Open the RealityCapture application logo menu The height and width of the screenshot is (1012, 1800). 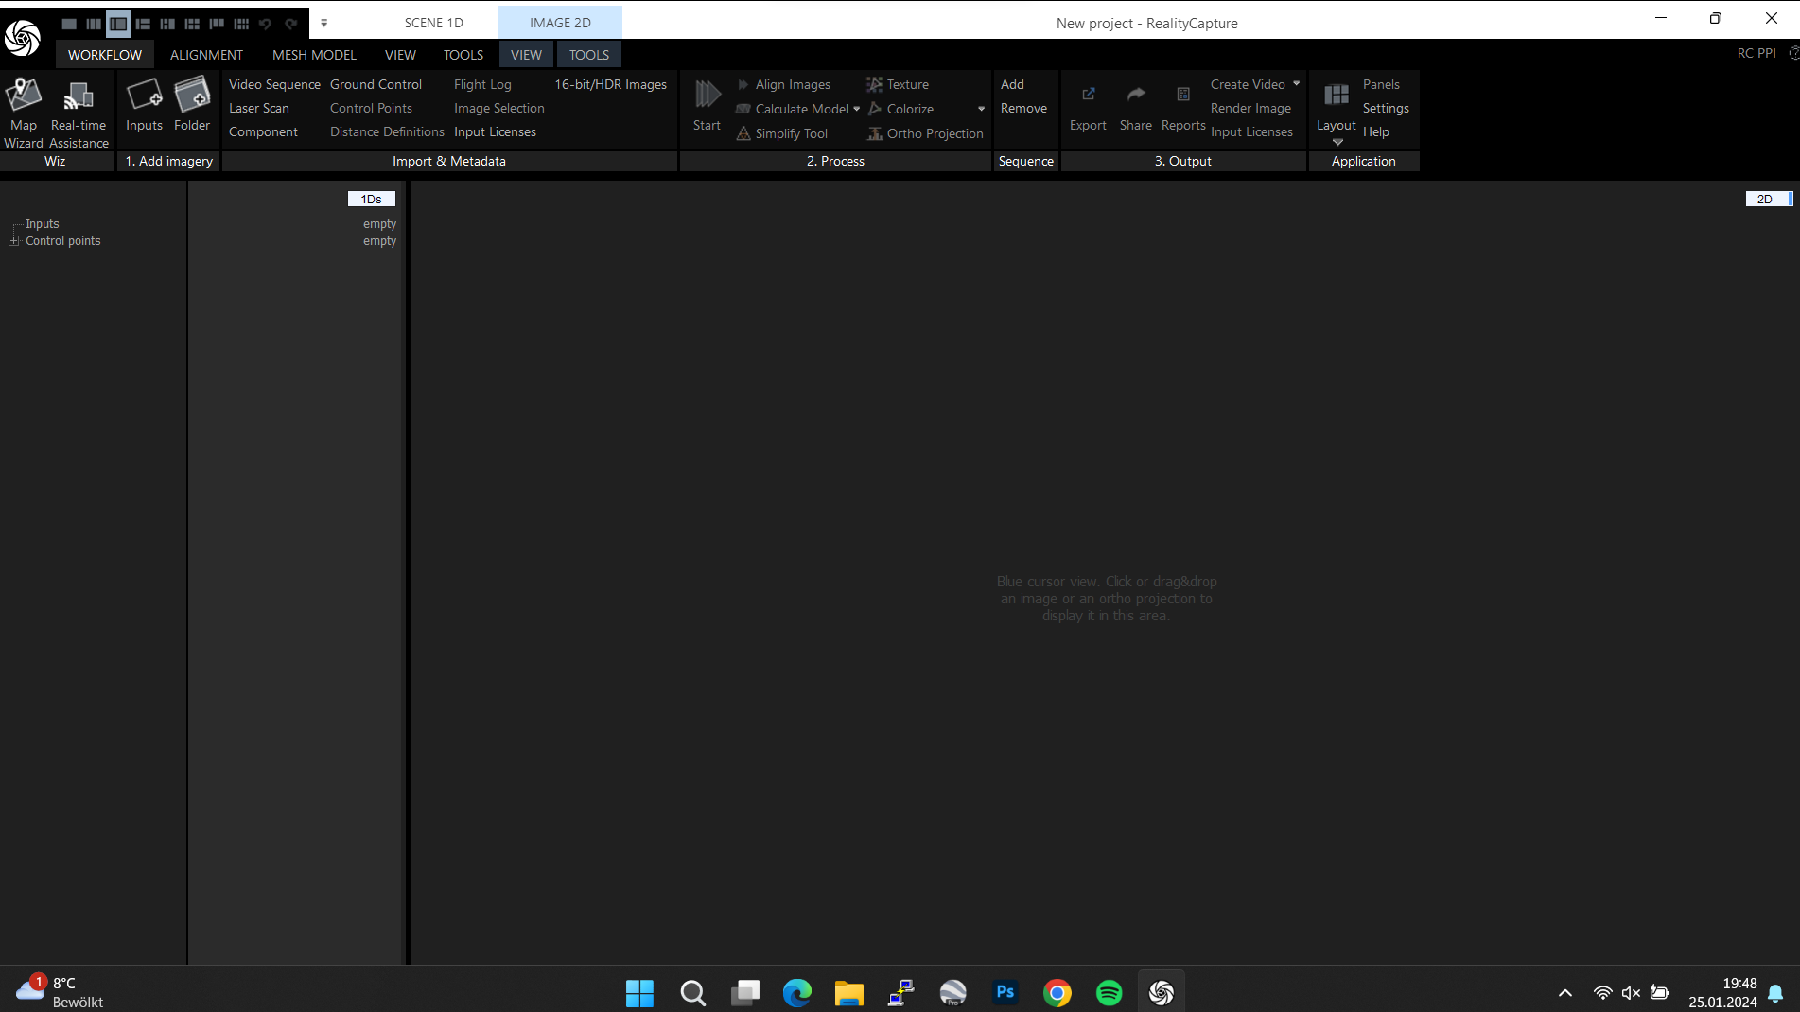coord(23,38)
